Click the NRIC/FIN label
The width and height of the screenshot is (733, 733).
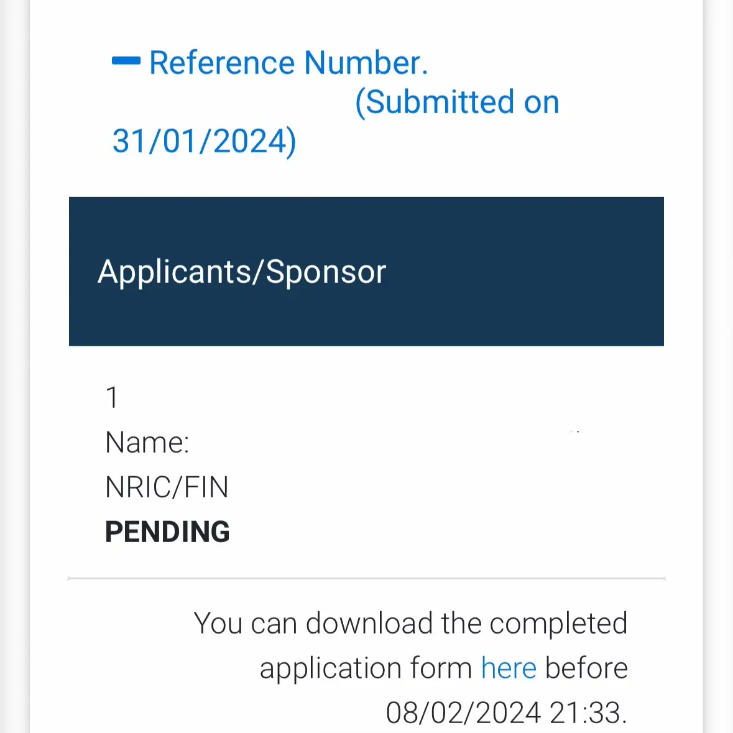pos(167,487)
